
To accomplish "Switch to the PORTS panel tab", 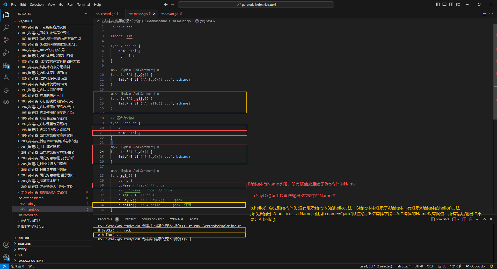I will tap(194, 219).
